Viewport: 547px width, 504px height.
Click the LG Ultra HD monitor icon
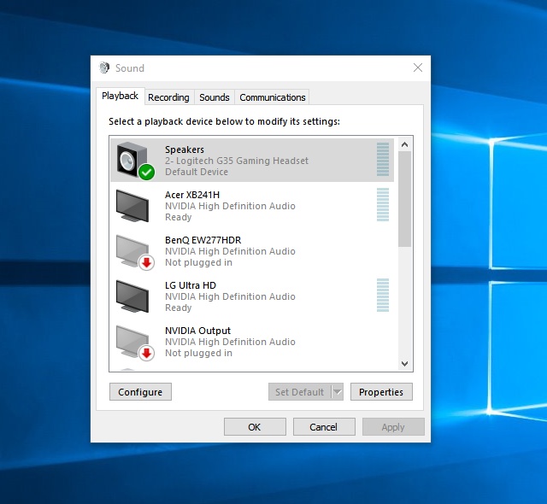(x=132, y=296)
